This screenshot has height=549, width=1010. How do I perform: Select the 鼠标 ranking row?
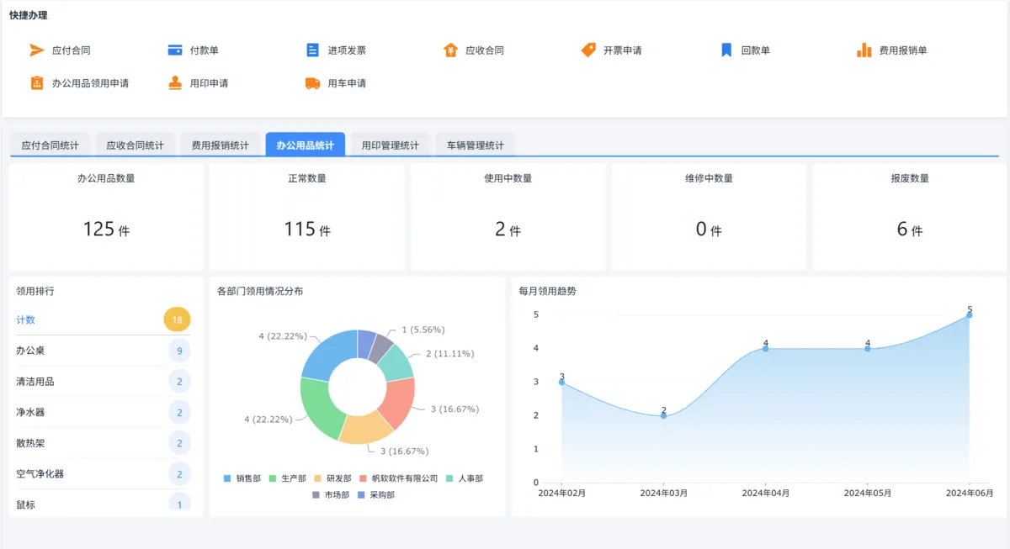click(x=104, y=501)
